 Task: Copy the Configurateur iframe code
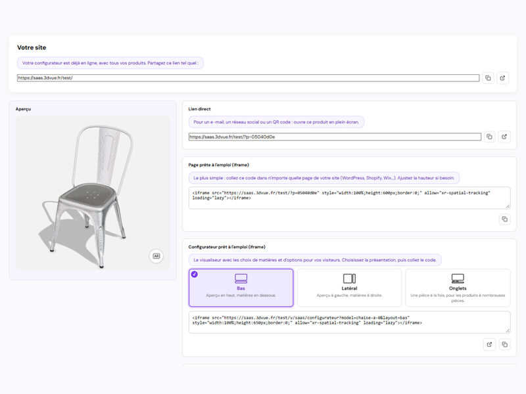tap(504, 344)
